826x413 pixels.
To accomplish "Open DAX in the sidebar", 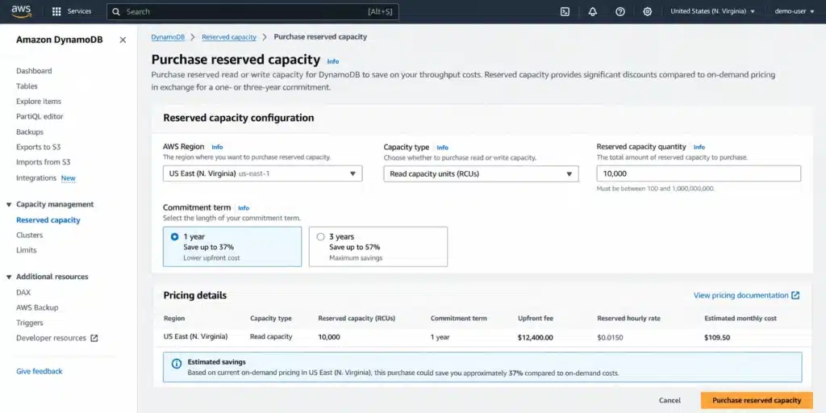I will [23, 292].
